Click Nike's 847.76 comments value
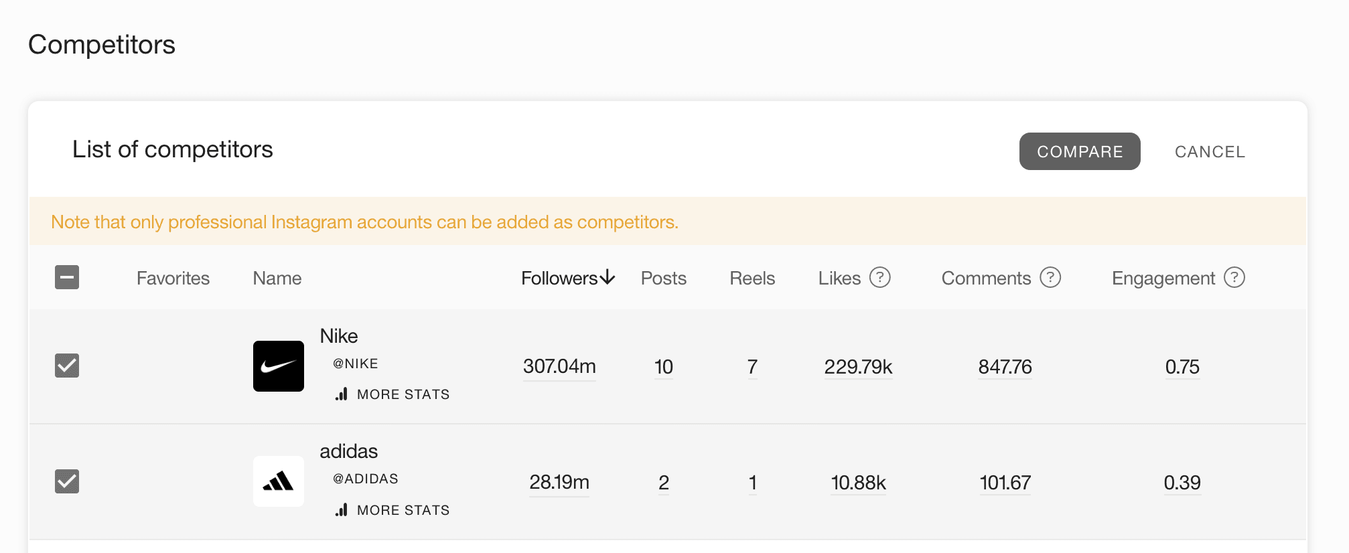Screen dimensions: 1349x553 pyautogui.click(x=1005, y=367)
